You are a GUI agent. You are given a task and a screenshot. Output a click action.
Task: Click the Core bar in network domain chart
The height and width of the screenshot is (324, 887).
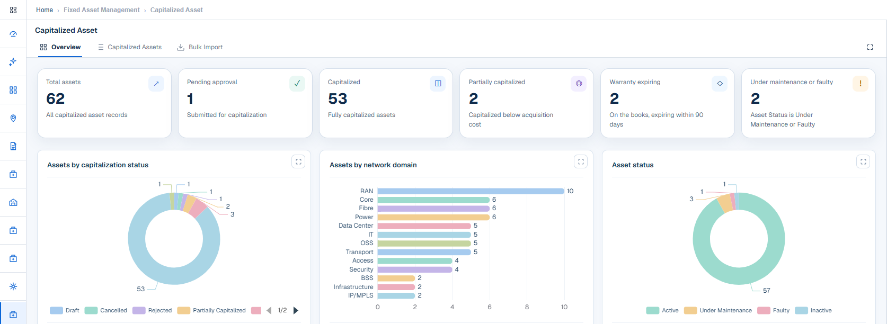[x=433, y=200]
